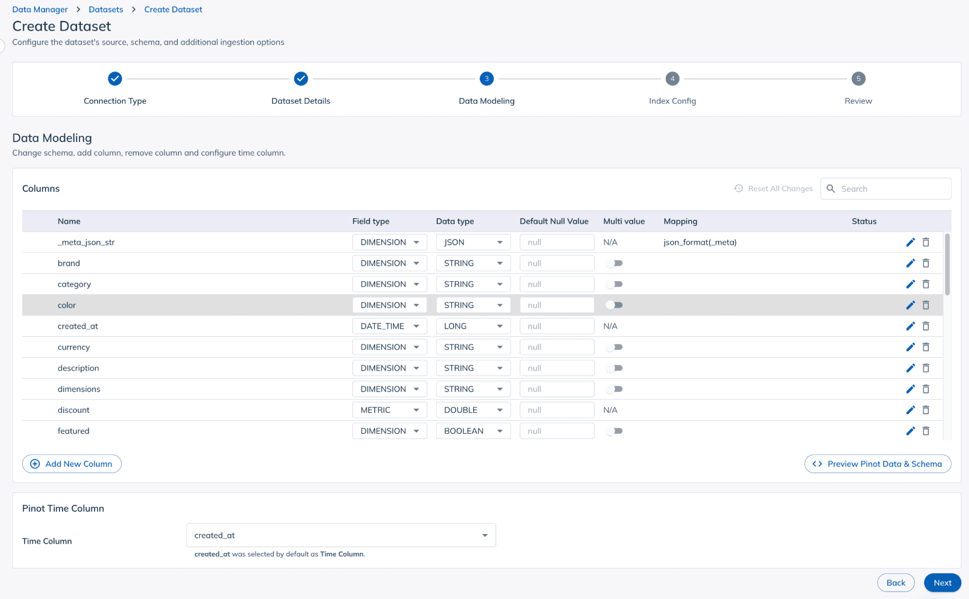
Task: Select the Index Config step tab
Action: [x=671, y=78]
